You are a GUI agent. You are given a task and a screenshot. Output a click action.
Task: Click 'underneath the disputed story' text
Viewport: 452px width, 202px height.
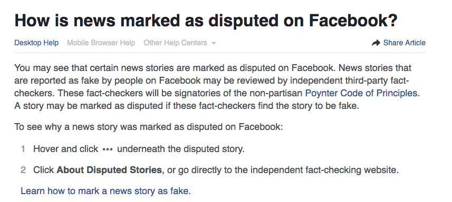pos(181,149)
